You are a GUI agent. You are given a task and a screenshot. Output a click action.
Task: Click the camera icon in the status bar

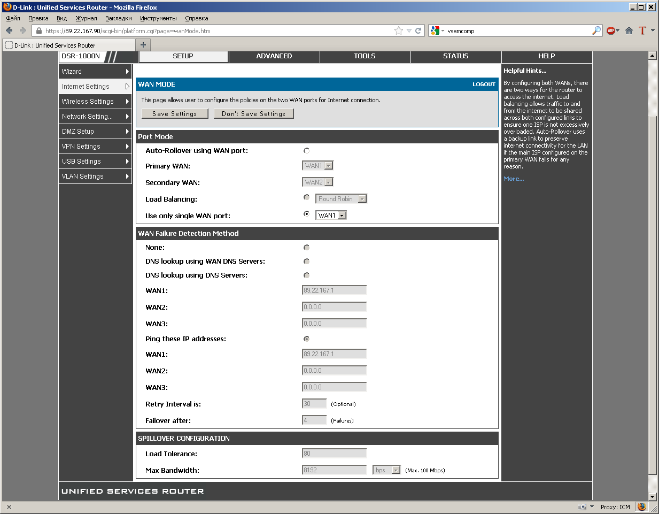click(x=582, y=507)
